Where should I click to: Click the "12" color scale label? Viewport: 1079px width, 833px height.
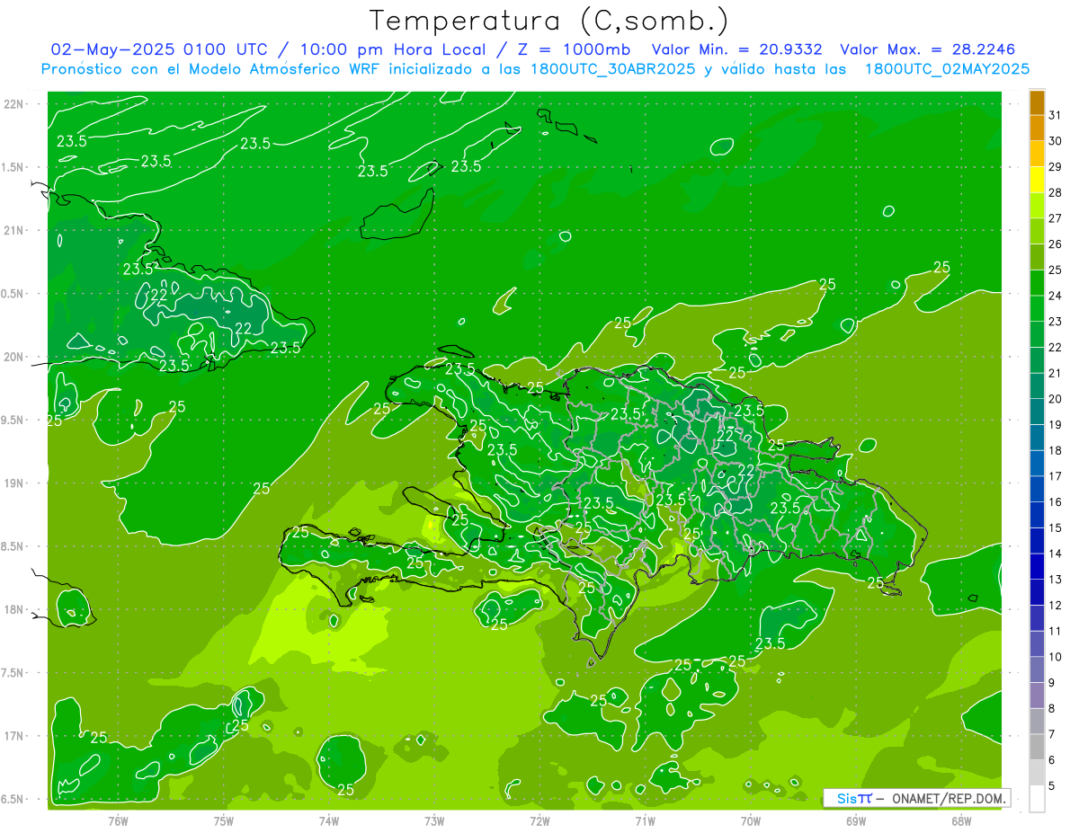1056,605
